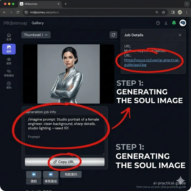The height and width of the screenshot is (191, 191).
Task: Click the right arrow next button
Action: (x=51, y=174)
